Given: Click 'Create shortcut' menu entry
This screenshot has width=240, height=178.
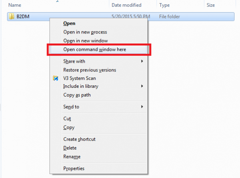Looking at the screenshot, I should pos(79,139).
